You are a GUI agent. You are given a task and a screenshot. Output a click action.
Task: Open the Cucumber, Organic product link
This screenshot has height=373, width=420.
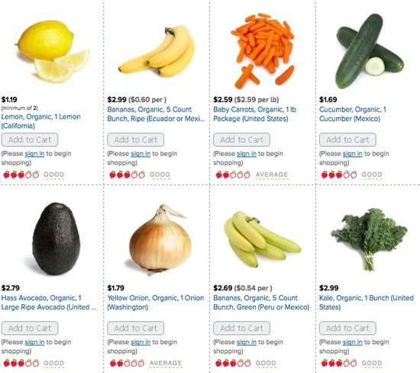(353, 114)
